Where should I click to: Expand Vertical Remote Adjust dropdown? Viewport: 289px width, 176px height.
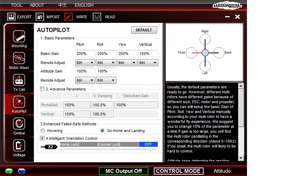pos(148,63)
